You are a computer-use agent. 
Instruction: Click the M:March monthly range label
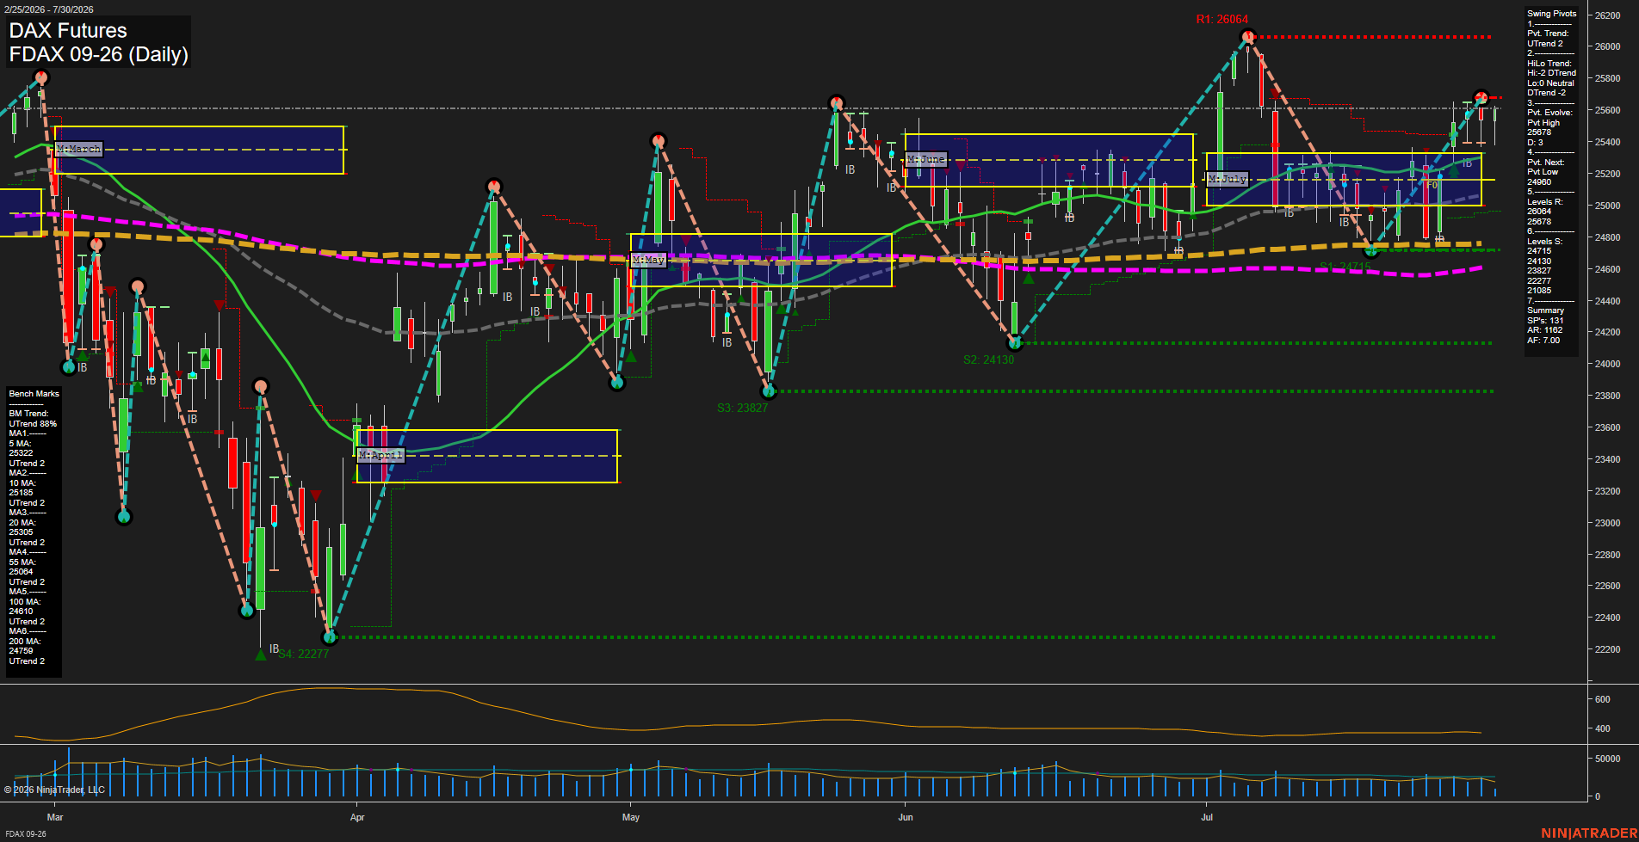tap(78, 149)
